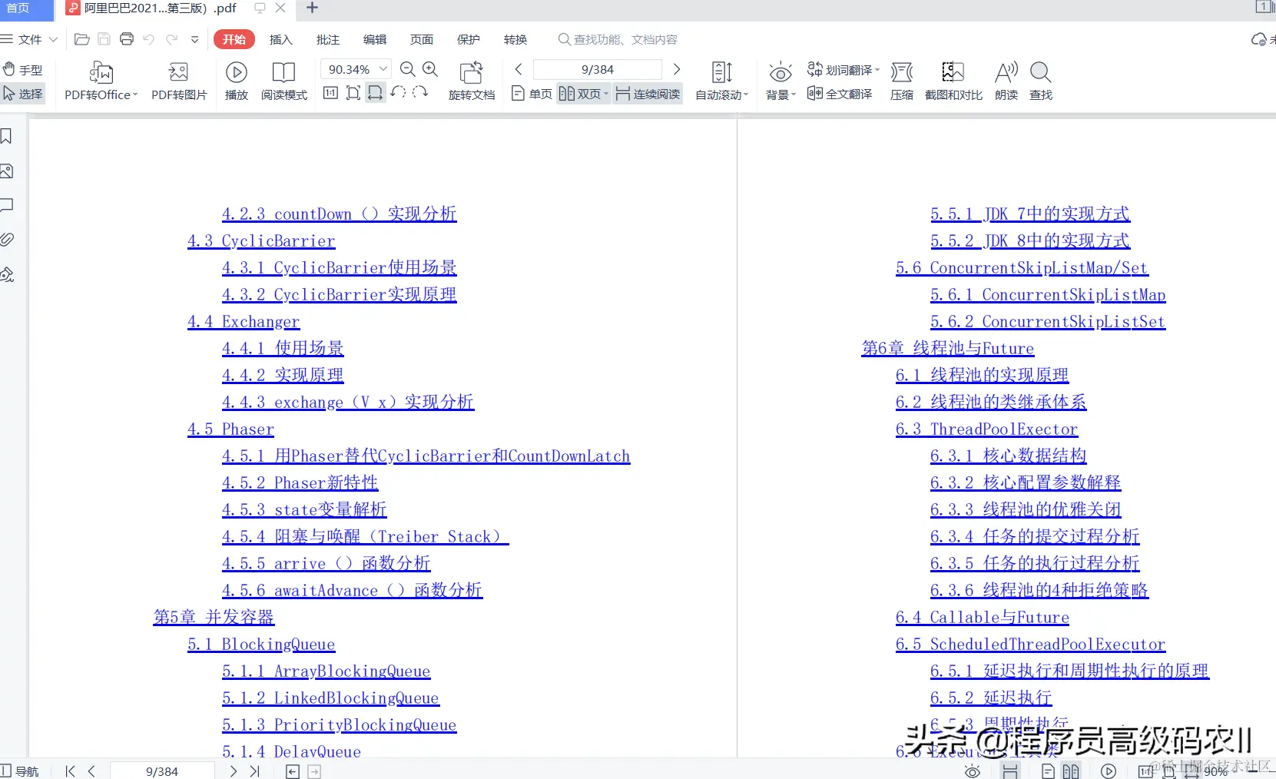Start read aloud (朗读)
This screenshot has height=779, width=1276.
coord(1006,81)
